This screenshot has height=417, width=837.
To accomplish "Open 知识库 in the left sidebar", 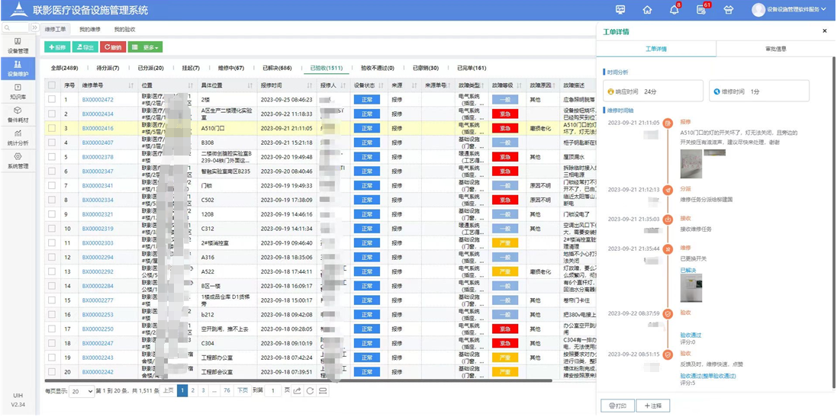I will tap(18, 92).
